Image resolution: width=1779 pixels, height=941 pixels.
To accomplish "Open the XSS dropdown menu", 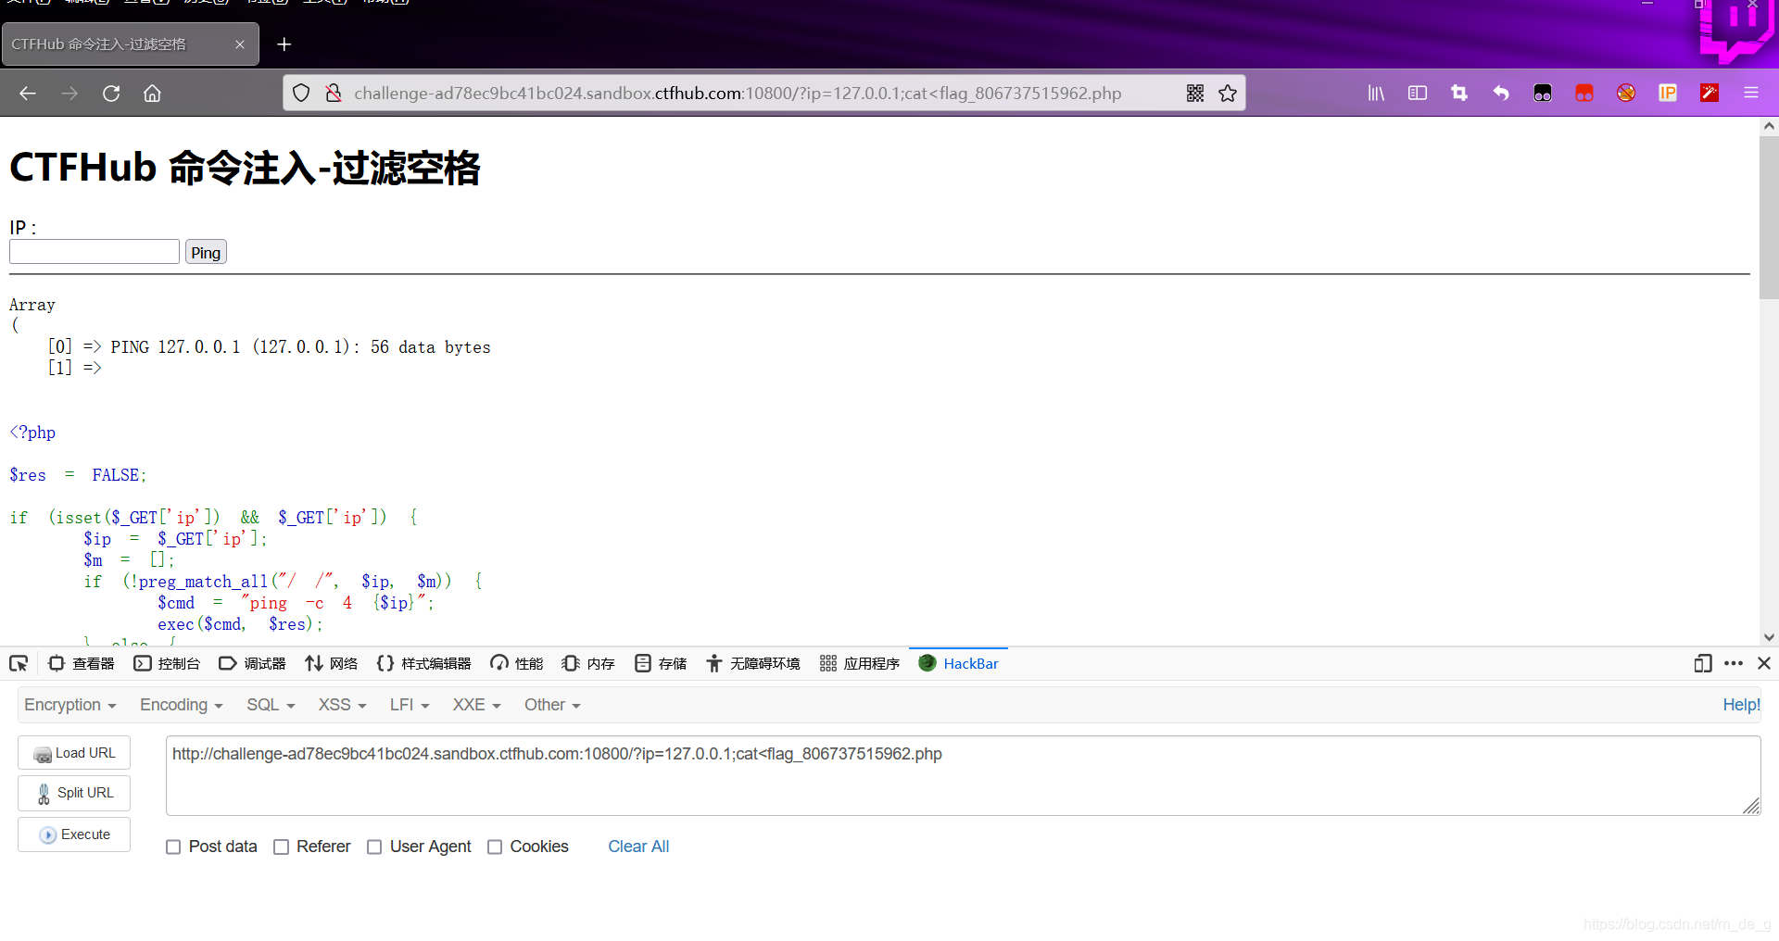I will (x=343, y=706).
